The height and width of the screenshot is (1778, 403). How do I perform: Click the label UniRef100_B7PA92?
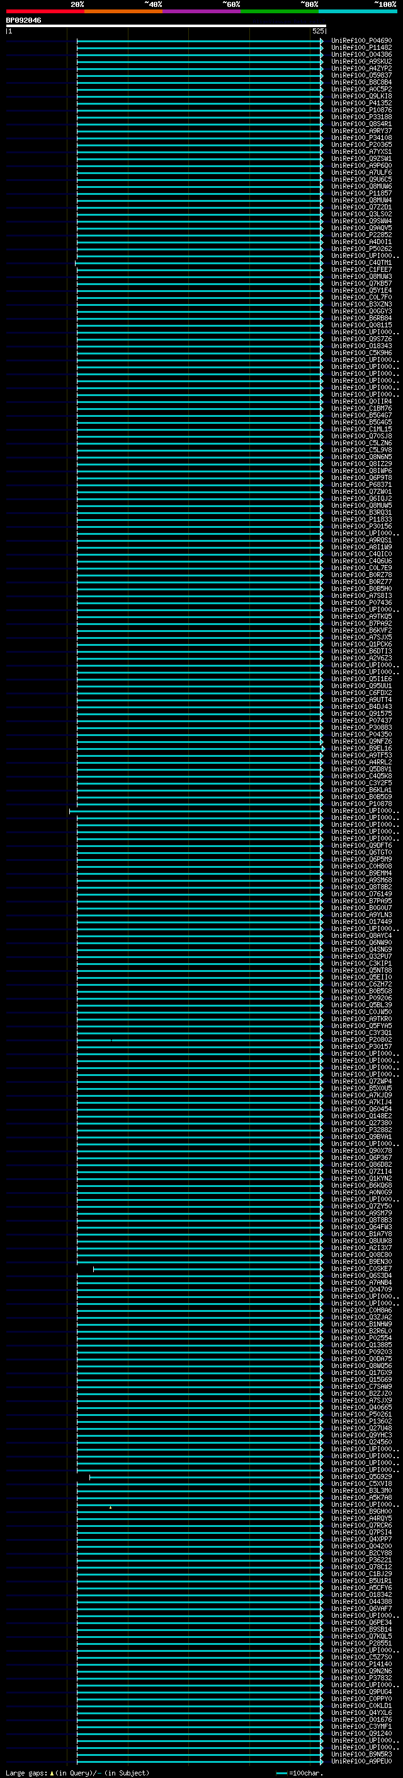[361, 623]
